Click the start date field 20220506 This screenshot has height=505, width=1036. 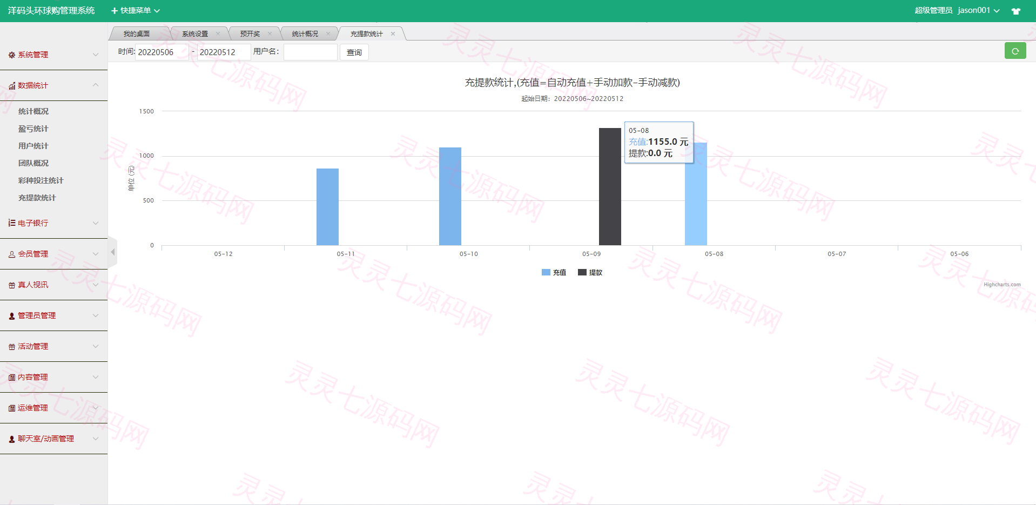point(162,52)
